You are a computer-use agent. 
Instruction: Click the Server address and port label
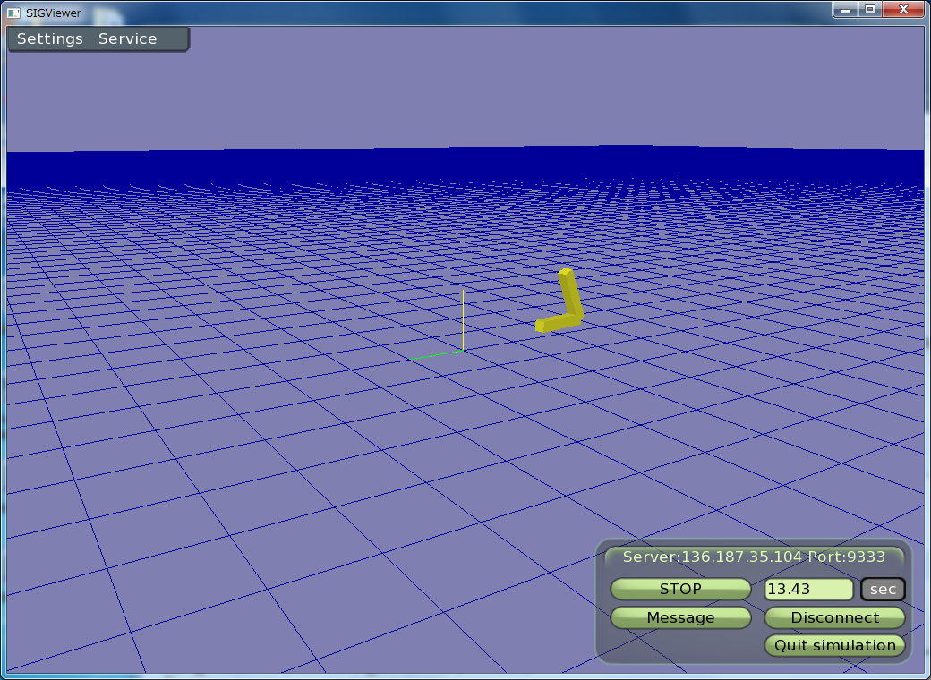(754, 557)
